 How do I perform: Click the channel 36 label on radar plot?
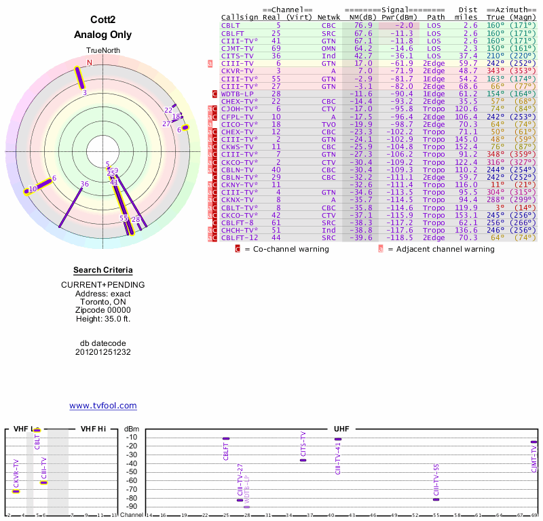(85, 184)
